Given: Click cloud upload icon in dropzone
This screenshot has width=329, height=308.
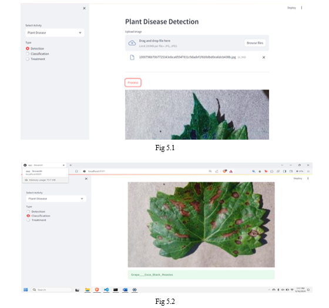Looking at the screenshot, I should pos(132,43).
